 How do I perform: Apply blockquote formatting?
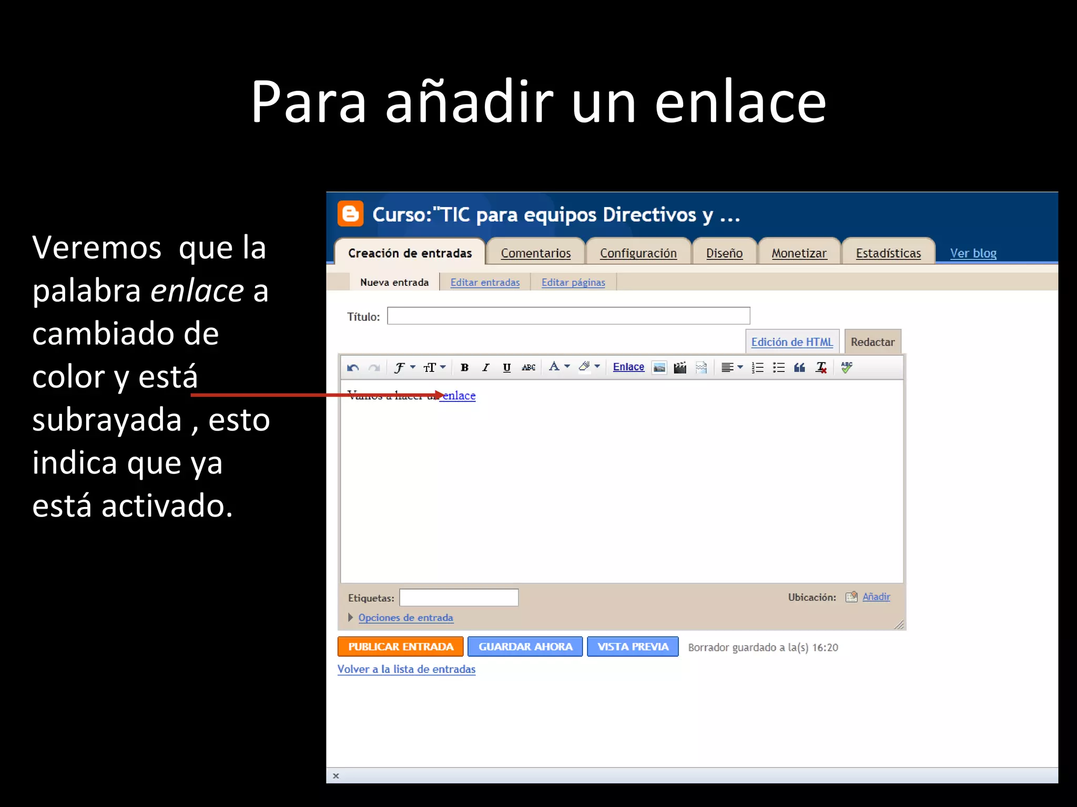click(799, 367)
